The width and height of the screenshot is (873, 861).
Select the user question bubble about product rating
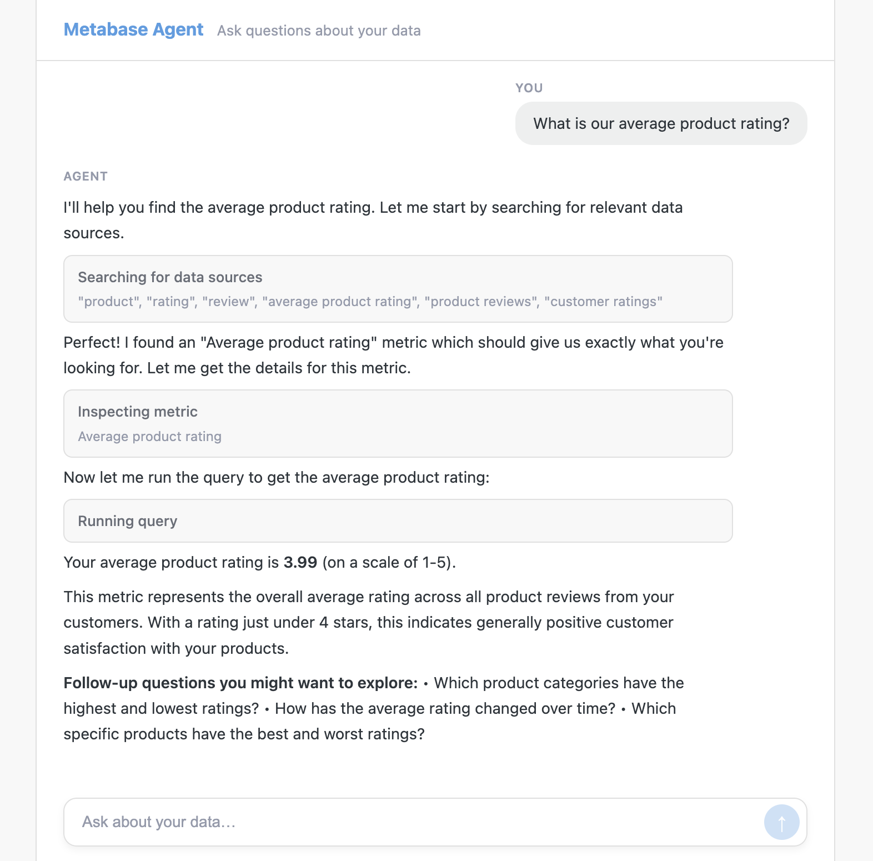[661, 123]
